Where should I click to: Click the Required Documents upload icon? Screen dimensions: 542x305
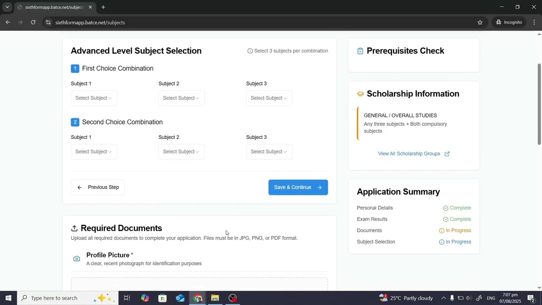[x=75, y=228]
